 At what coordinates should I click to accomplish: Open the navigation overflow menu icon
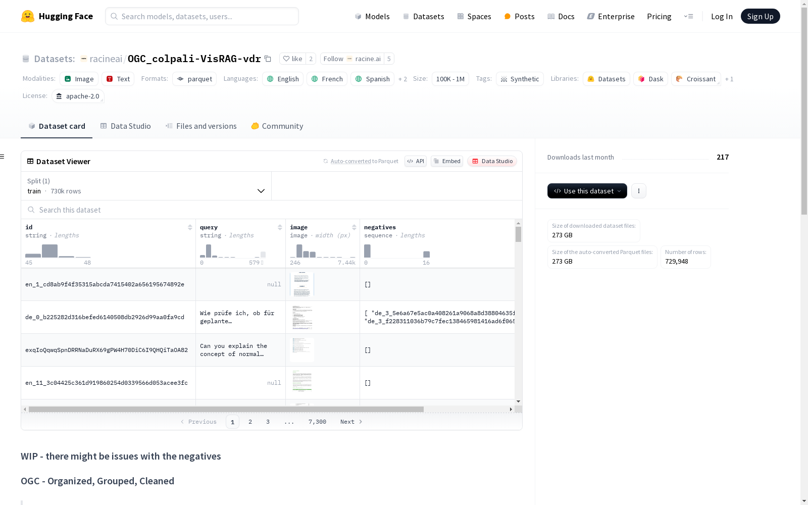688,16
